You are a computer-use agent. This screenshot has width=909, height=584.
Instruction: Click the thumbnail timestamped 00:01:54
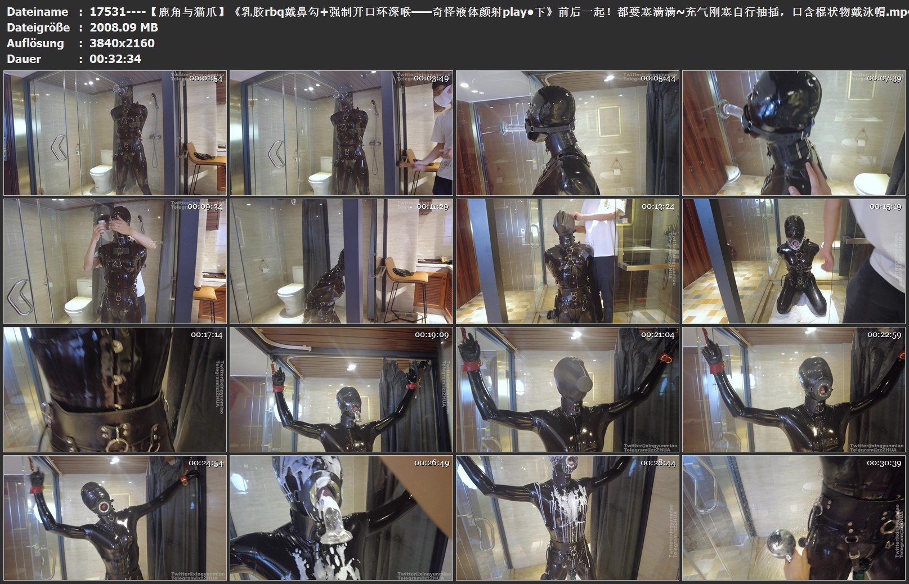click(115, 133)
